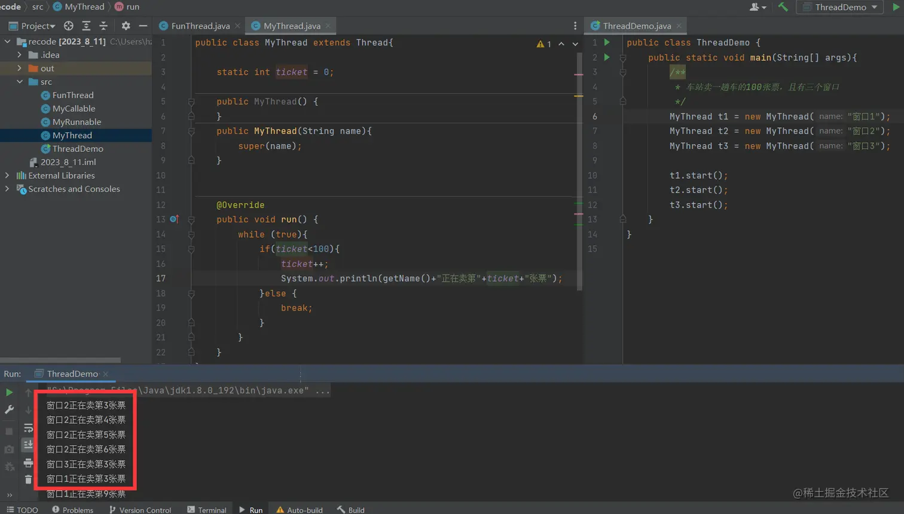Viewport: 904px width, 514px height.
Task: Open Project panel gear options
Action: [x=126, y=26]
